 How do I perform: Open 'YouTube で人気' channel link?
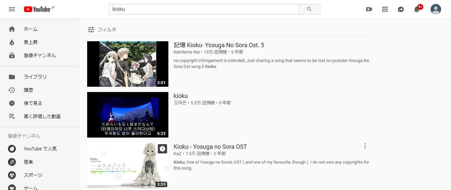click(x=40, y=149)
